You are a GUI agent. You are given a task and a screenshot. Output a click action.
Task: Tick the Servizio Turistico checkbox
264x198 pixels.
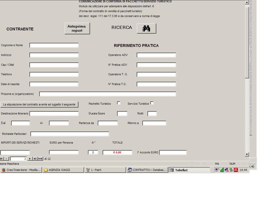[x=152, y=103]
